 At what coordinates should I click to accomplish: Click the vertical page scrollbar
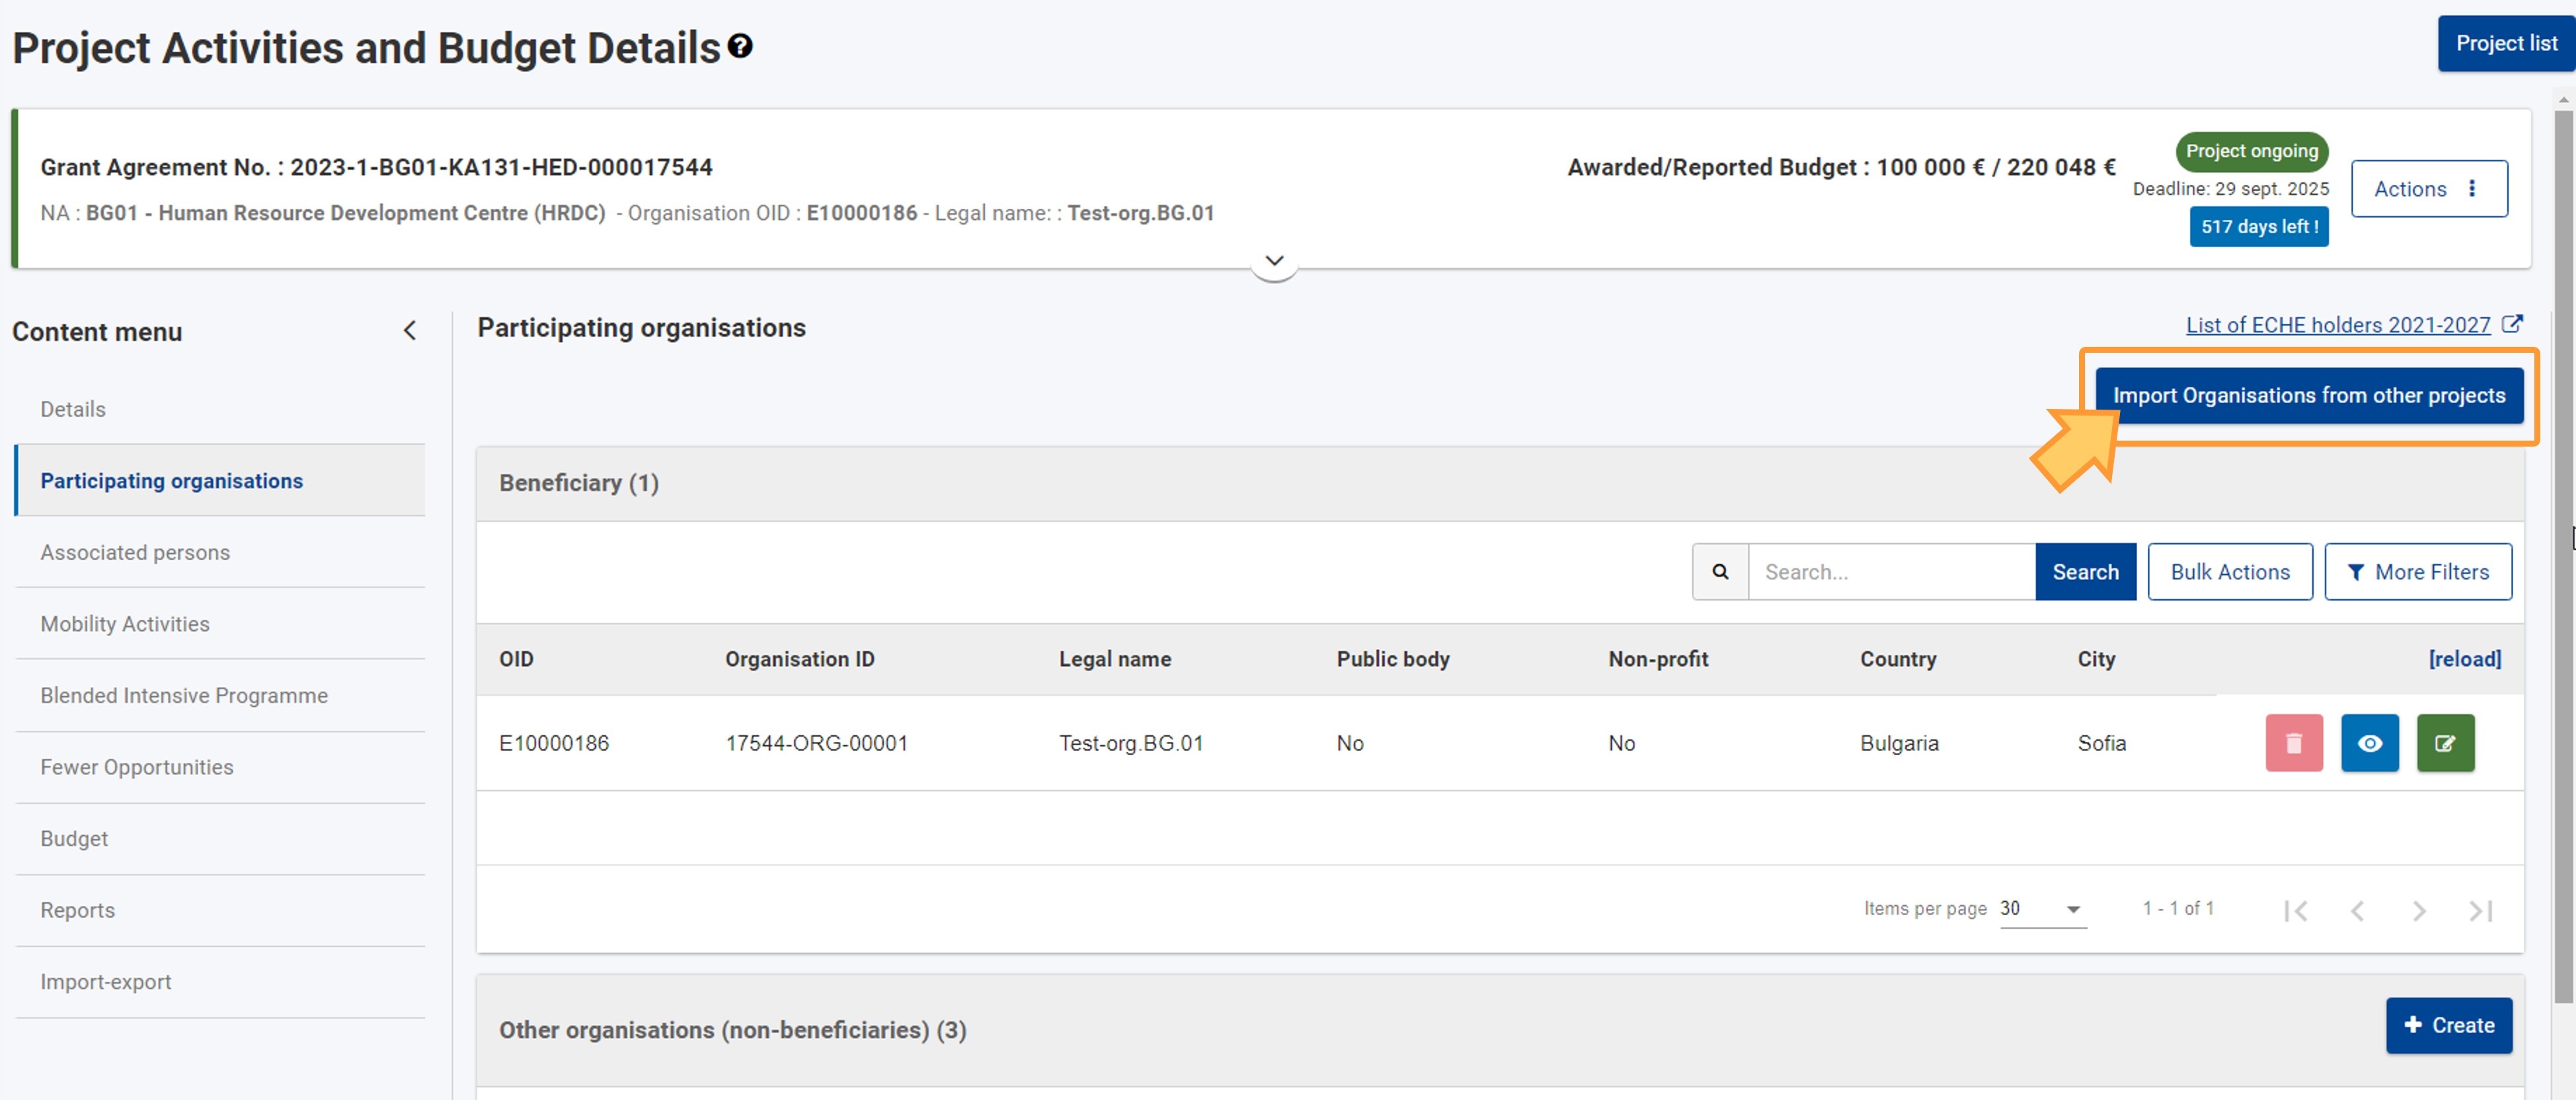coord(2563,550)
